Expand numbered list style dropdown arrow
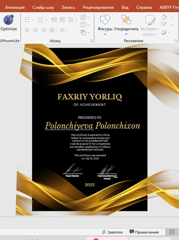Screen dimensions: 179x240 [47, 20]
